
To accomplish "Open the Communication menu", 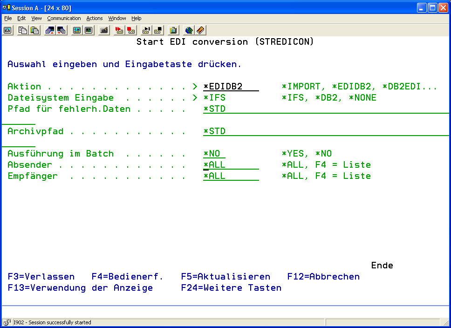I will coord(64,18).
